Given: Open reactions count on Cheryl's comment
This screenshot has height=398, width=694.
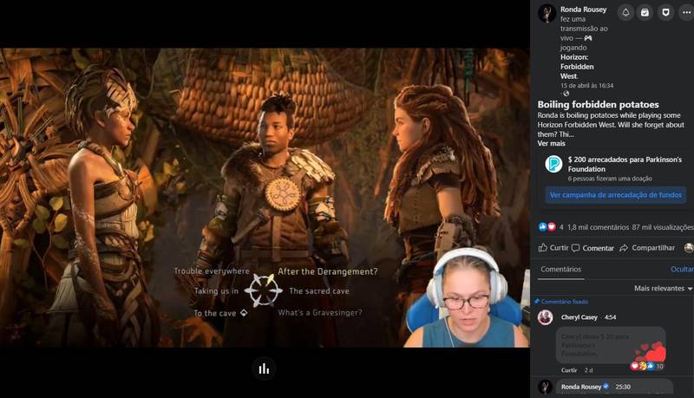Looking at the screenshot, I should (648, 366).
